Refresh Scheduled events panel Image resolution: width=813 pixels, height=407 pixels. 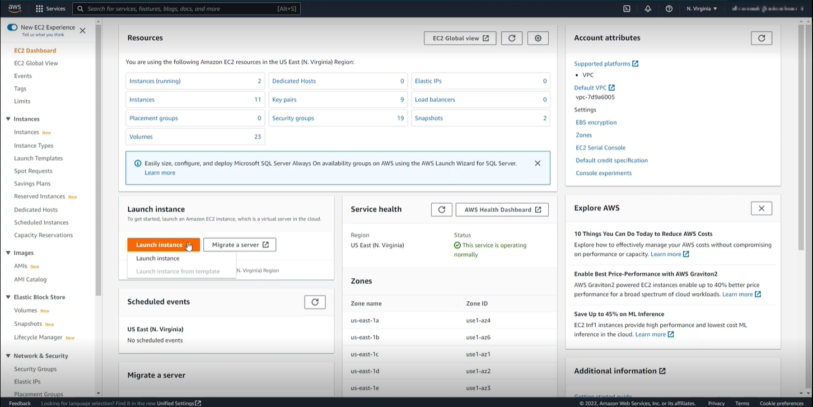pyautogui.click(x=315, y=302)
